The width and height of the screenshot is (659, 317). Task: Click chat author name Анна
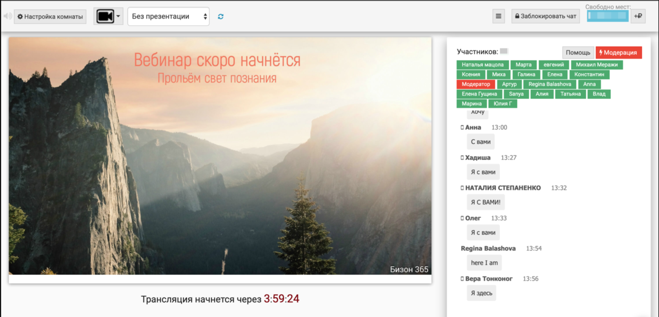pos(473,127)
